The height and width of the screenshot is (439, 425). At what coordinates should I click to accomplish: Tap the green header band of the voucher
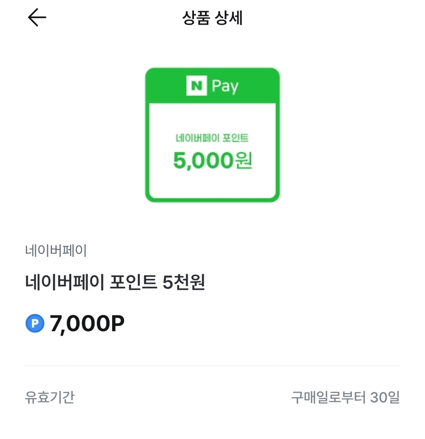tap(256, 86)
